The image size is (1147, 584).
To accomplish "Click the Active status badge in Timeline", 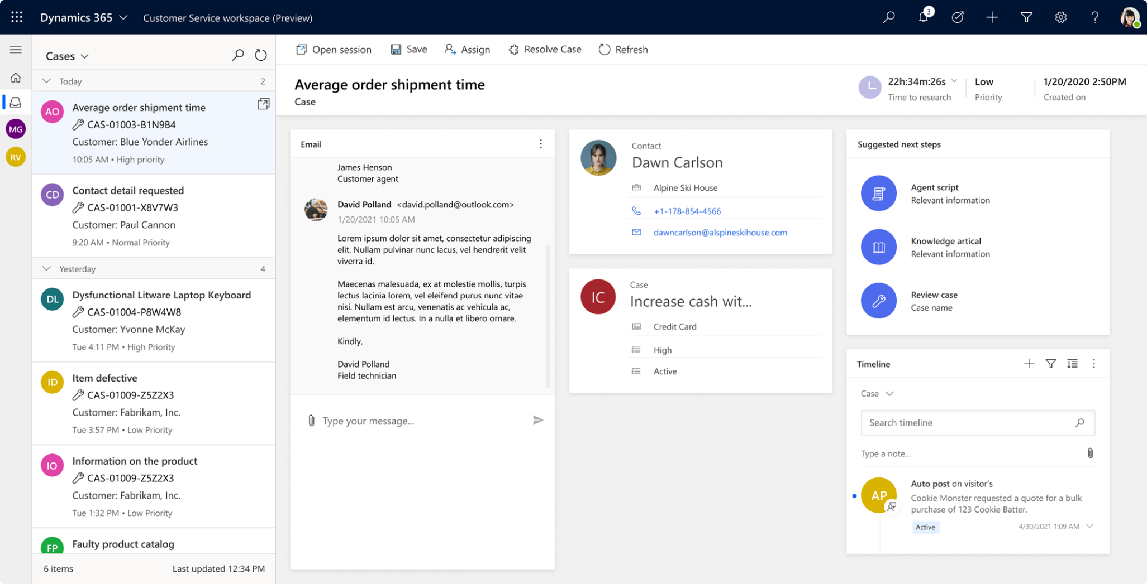I will pyautogui.click(x=925, y=527).
